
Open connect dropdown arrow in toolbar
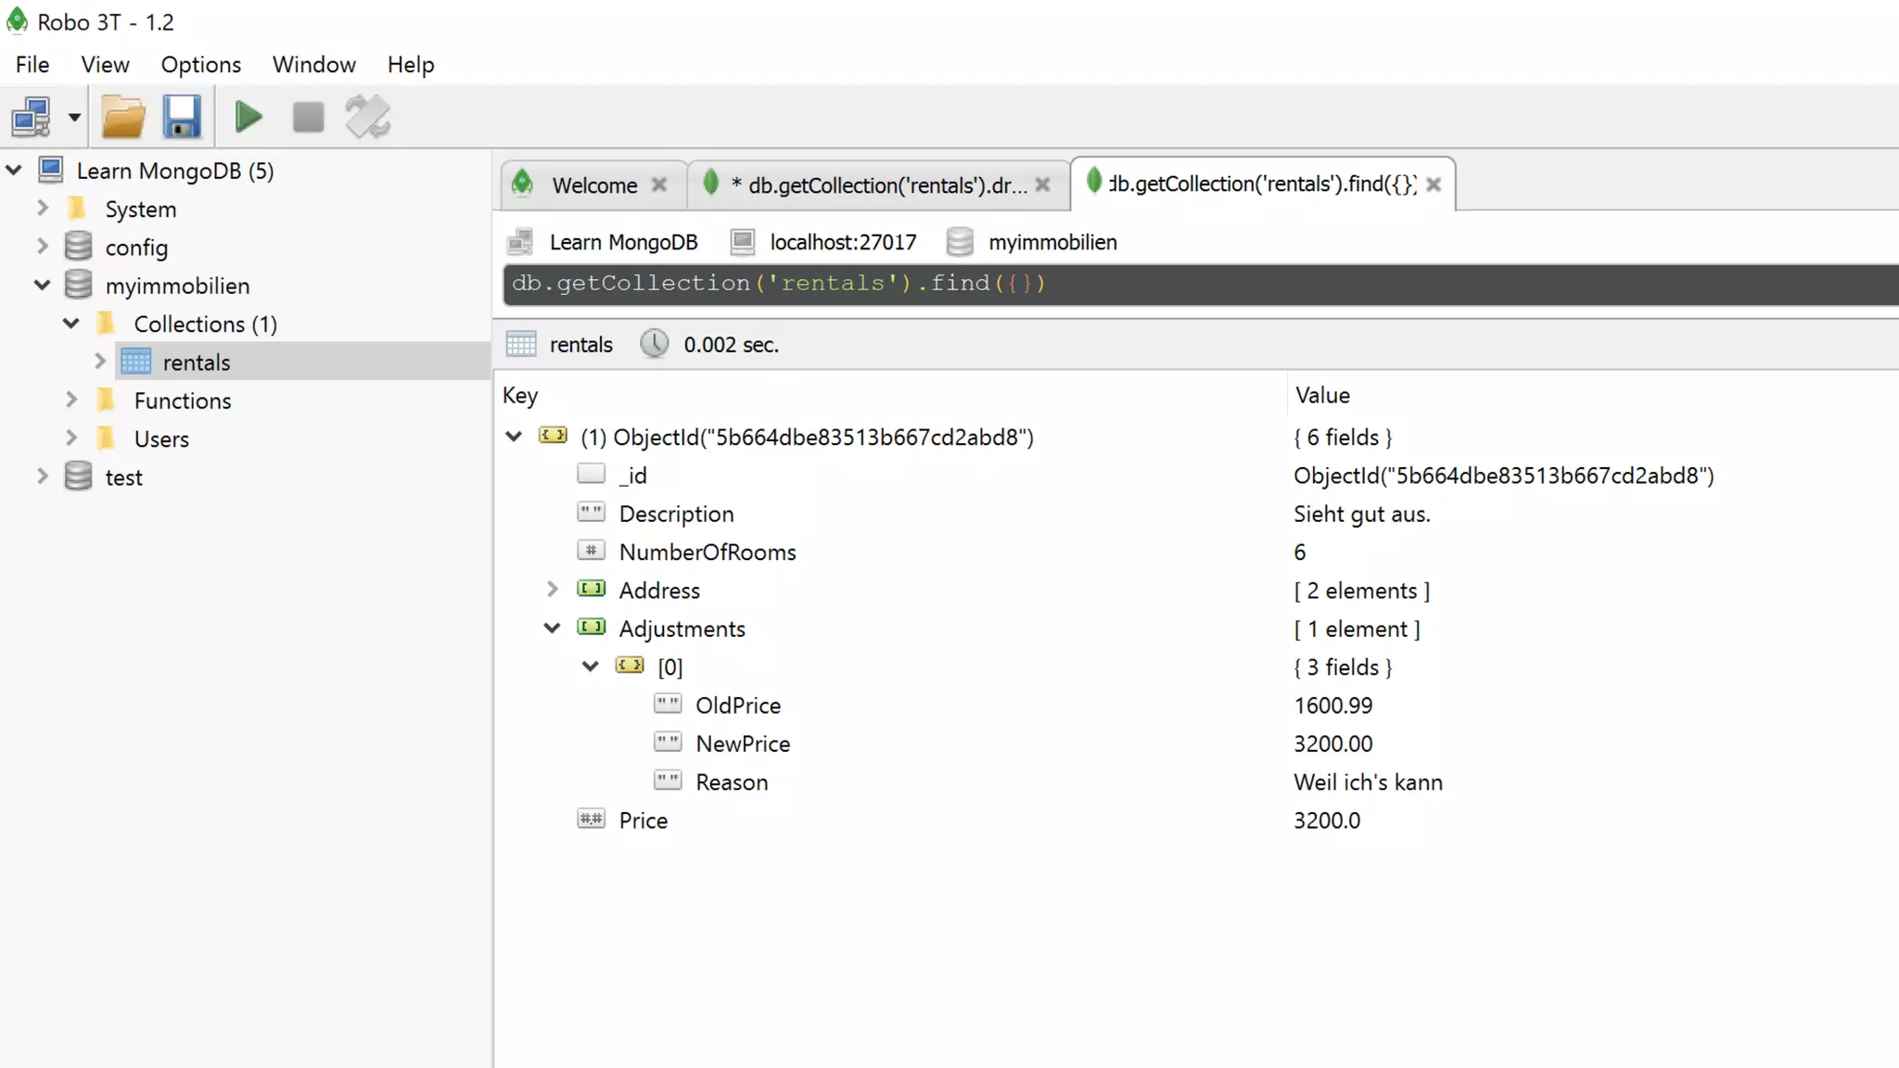(x=74, y=118)
